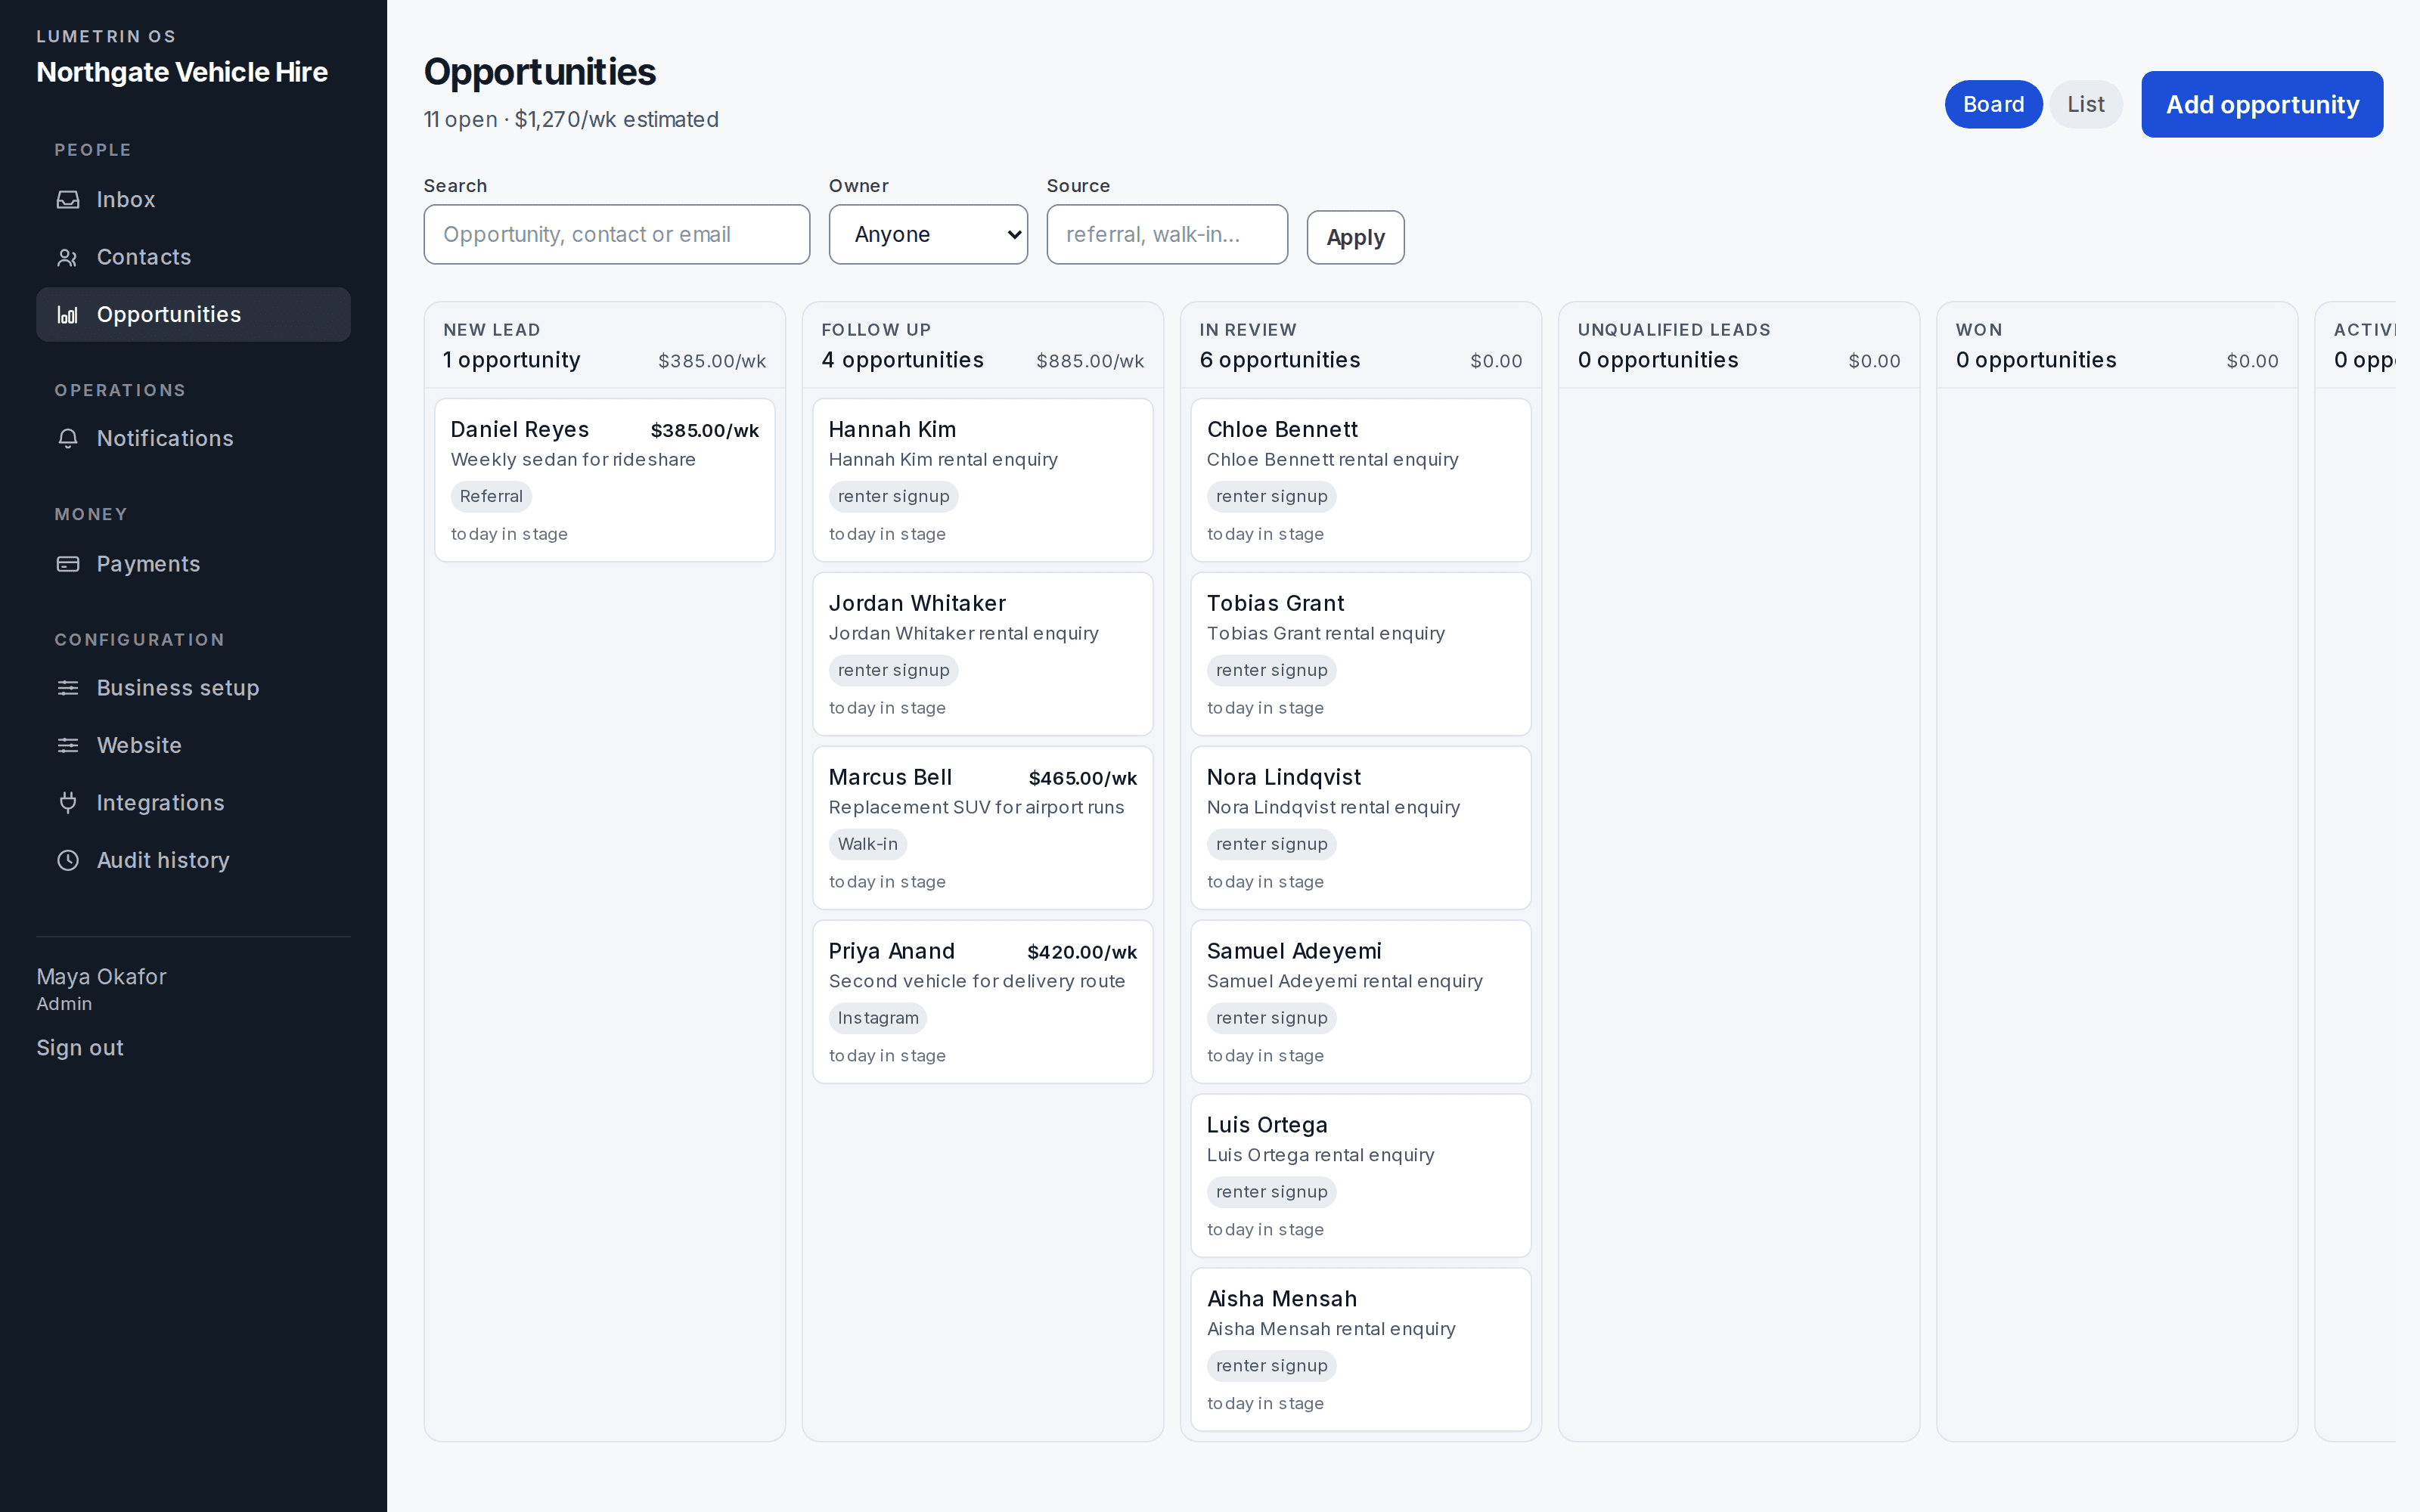Viewport: 2420px width, 1512px height.
Task: Click the Payments card icon
Action: (x=68, y=564)
